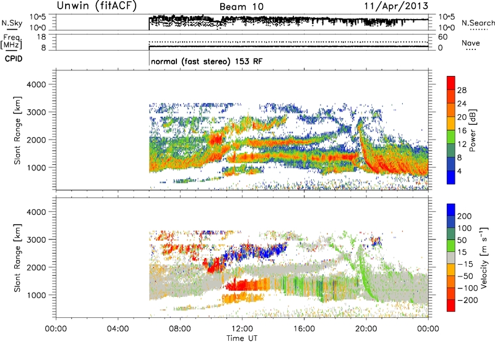
Task: Click the blue top of the velocity colorbar
Action: (x=451, y=210)
